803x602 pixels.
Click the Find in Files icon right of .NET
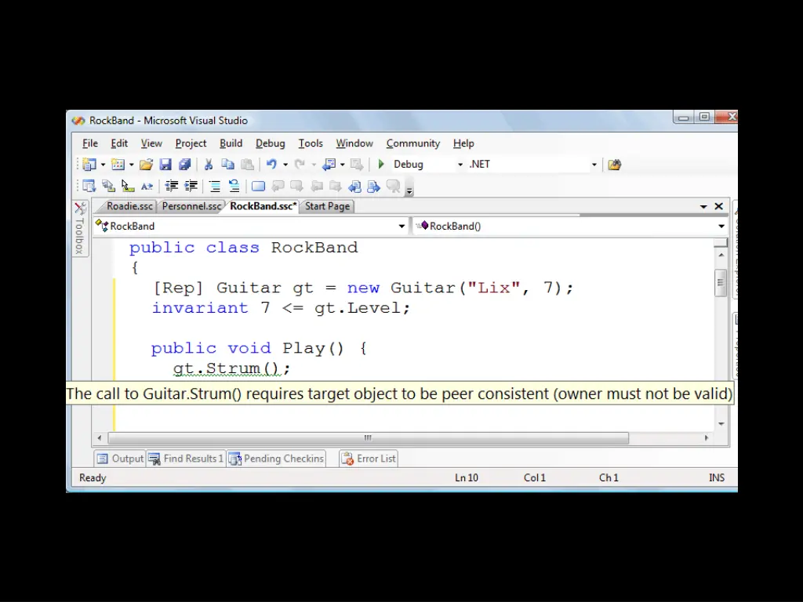point(614,165)
